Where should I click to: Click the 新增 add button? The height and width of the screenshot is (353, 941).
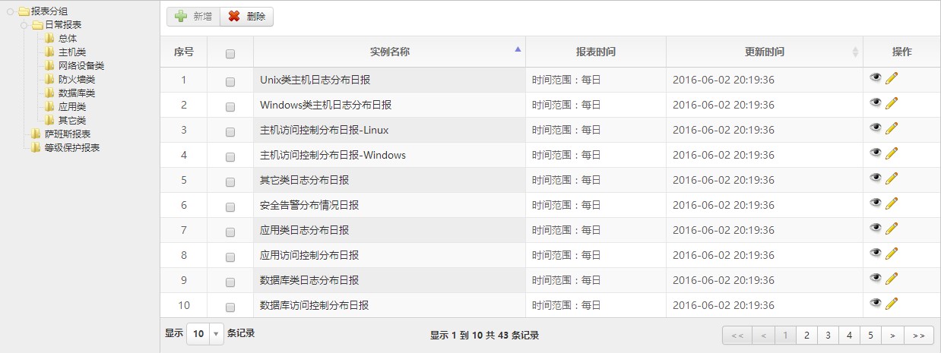(x=193, y=17)
